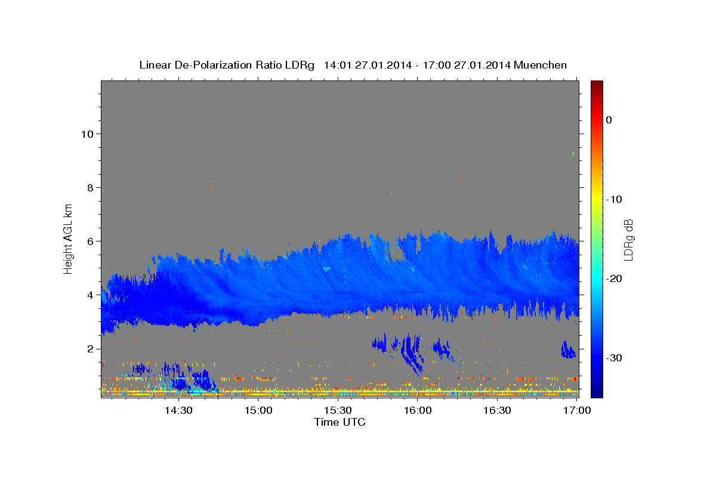Screen dimensions: 716x477
Task: Click the colorbar label 0
Action: coord(609,120)
